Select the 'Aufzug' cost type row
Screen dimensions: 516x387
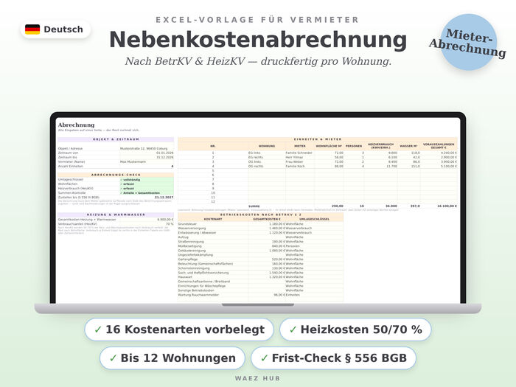tap(261, 237)
